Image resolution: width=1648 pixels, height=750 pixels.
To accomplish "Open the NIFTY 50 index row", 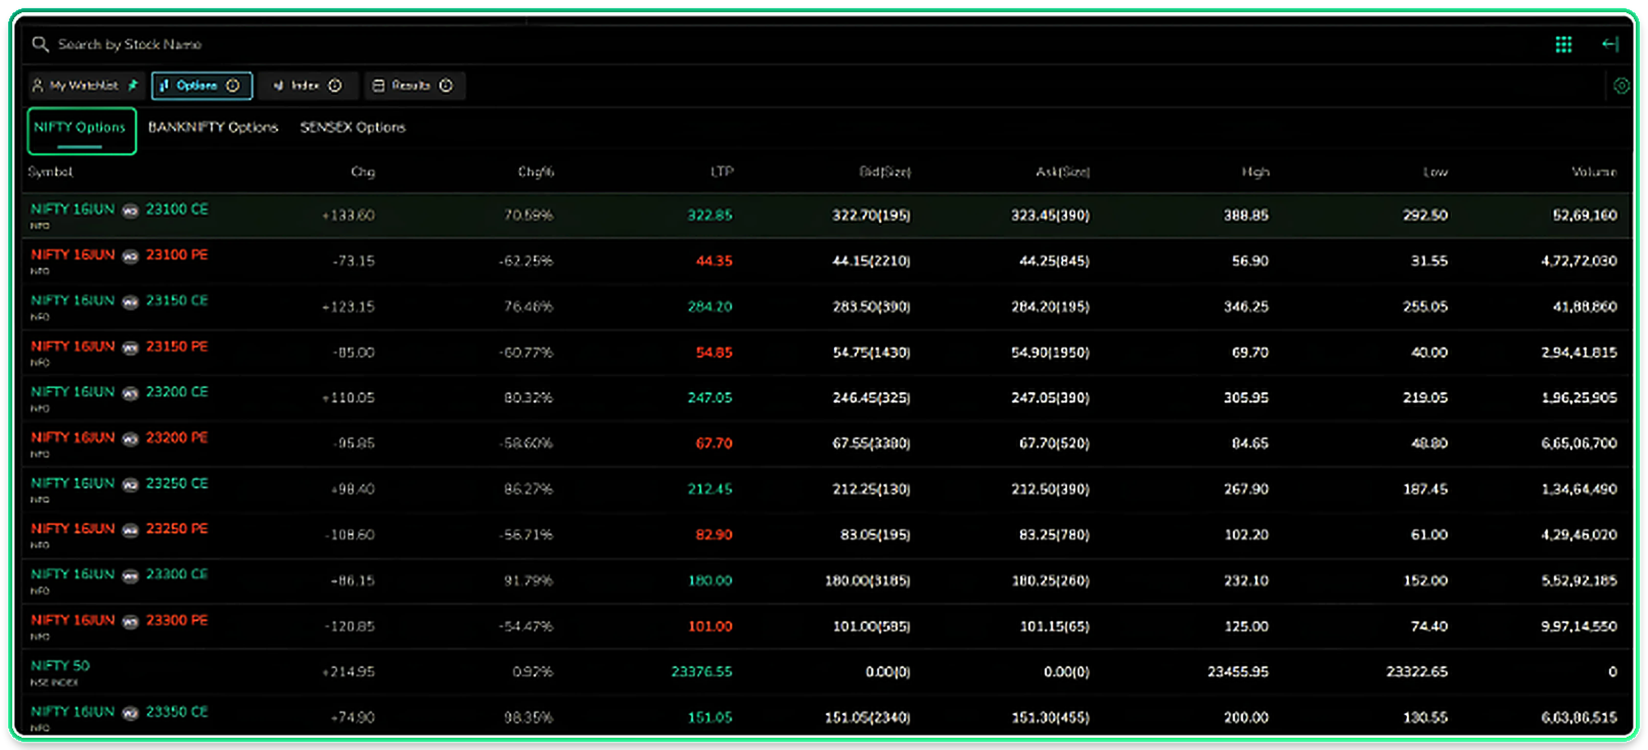I will pos(826,673).
